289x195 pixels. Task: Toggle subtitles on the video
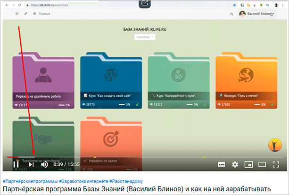click(222, 164)
